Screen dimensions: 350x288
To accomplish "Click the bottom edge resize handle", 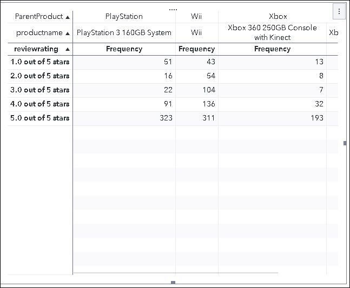I will click(x=173, y=283).
